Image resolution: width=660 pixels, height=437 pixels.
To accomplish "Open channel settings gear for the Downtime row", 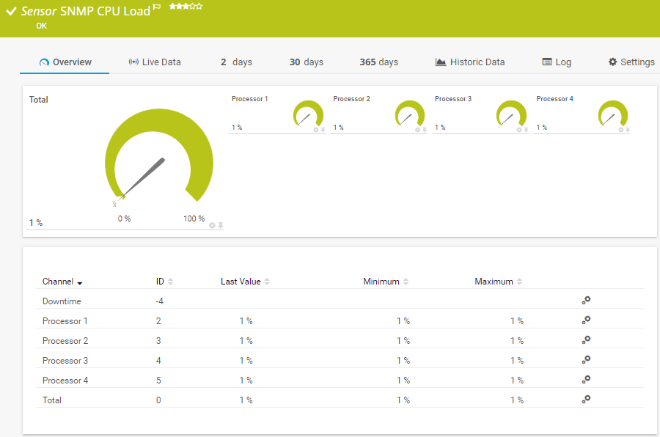I will click(585, 300).
